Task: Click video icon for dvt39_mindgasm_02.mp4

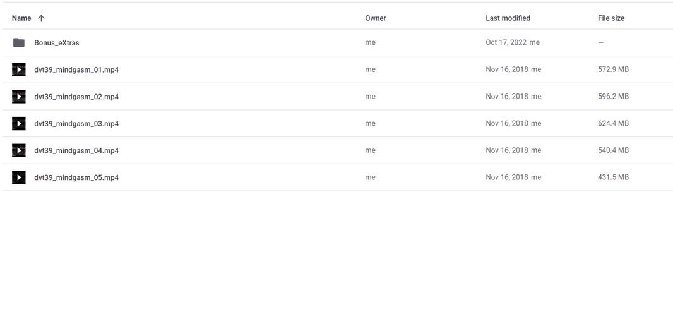Action: [x=19, y=97]
